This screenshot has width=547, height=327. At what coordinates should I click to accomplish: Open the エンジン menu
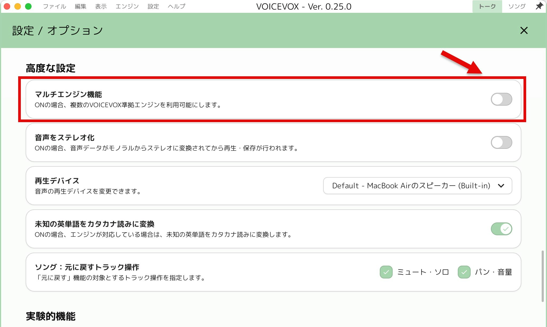coord(127,6)
